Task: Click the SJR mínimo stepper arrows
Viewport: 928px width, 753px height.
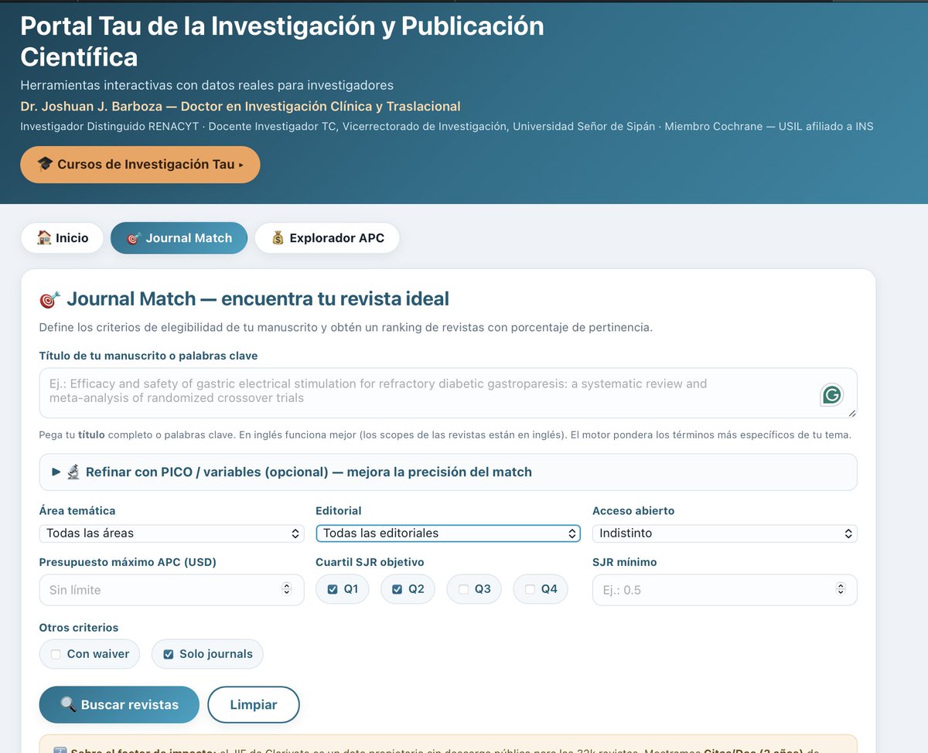Action: pyautogui.click(x=841, y=590)
